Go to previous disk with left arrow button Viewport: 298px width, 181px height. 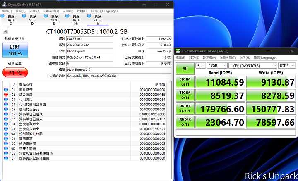pyautogui.click(x=5, y=31)
